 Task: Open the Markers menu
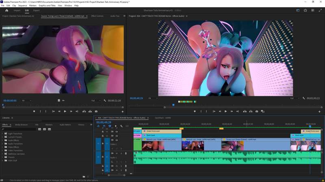click(33, 6)
